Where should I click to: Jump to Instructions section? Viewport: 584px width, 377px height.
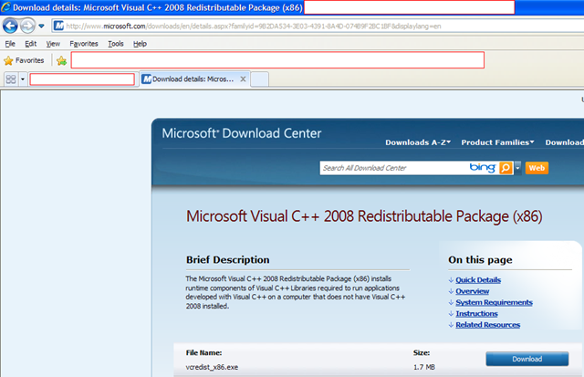476,313
